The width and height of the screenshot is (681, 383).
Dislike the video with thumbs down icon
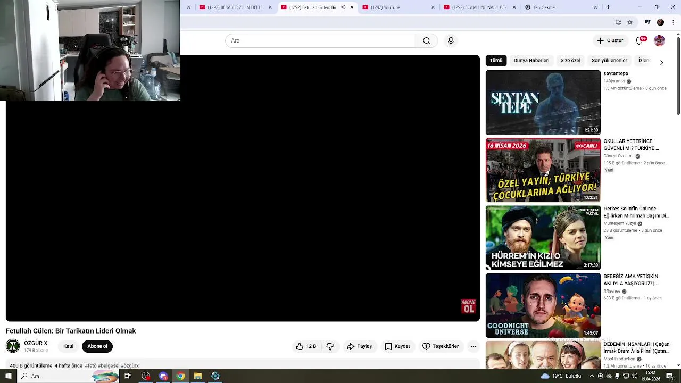(330, 346)
